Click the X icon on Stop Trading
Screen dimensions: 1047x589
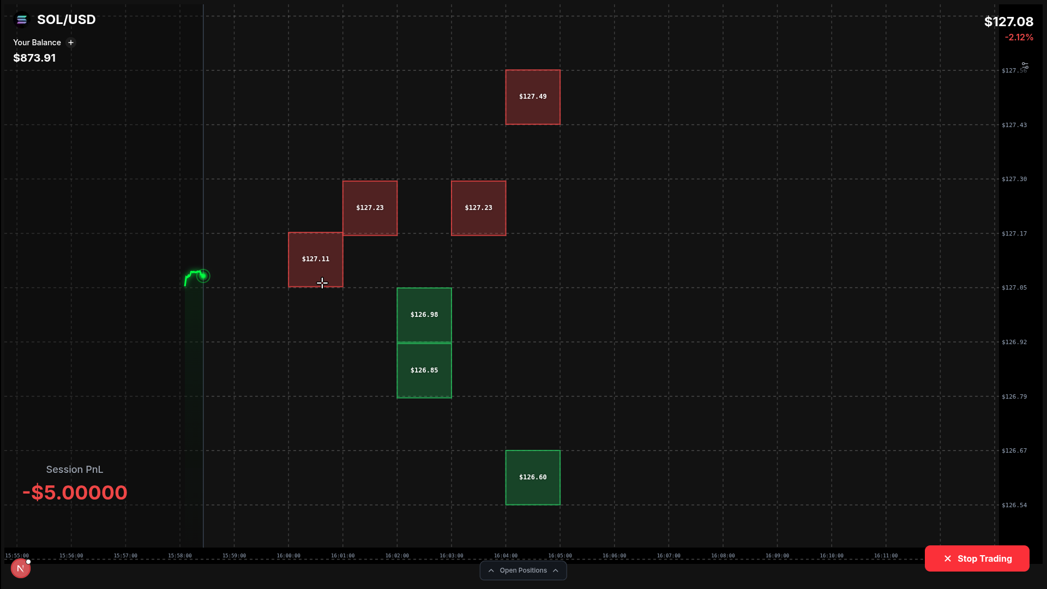click(948, 558)
